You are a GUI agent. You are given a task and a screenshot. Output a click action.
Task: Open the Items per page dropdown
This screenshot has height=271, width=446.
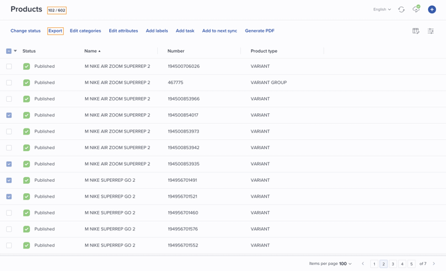point(345,264)
